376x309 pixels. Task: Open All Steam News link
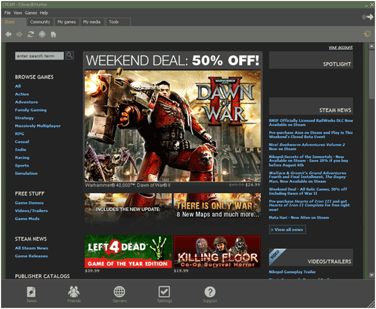point(31,248)
